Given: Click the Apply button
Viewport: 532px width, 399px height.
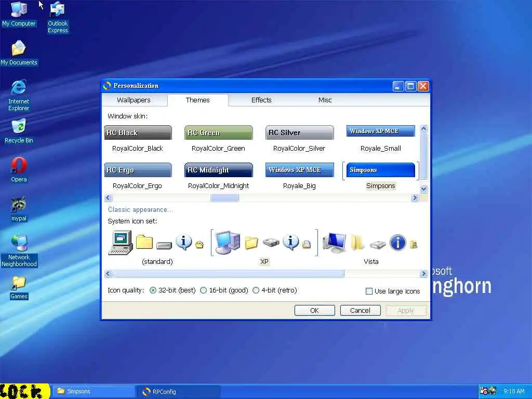Looking at the screenshot, I should [x=406, y=311].
